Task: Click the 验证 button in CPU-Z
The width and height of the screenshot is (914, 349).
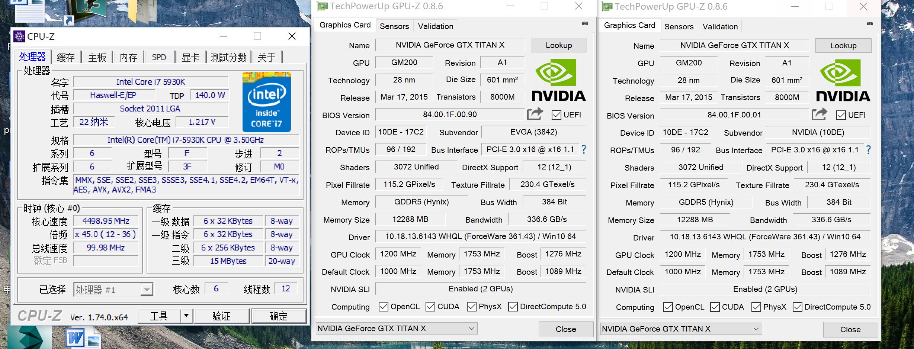Action: coord(221,316)
